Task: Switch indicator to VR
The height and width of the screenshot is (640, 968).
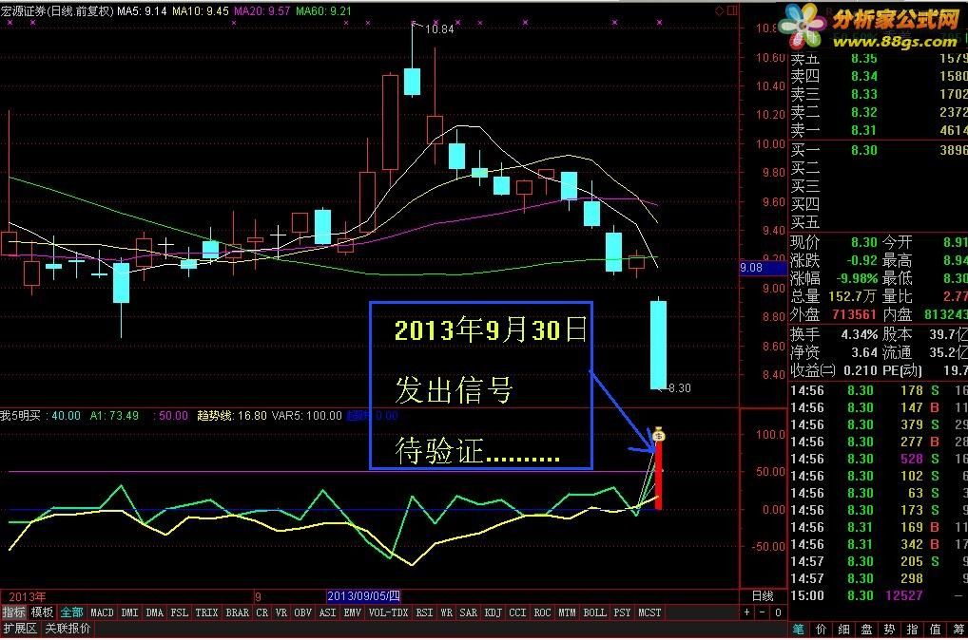Action: click(281, 612)
